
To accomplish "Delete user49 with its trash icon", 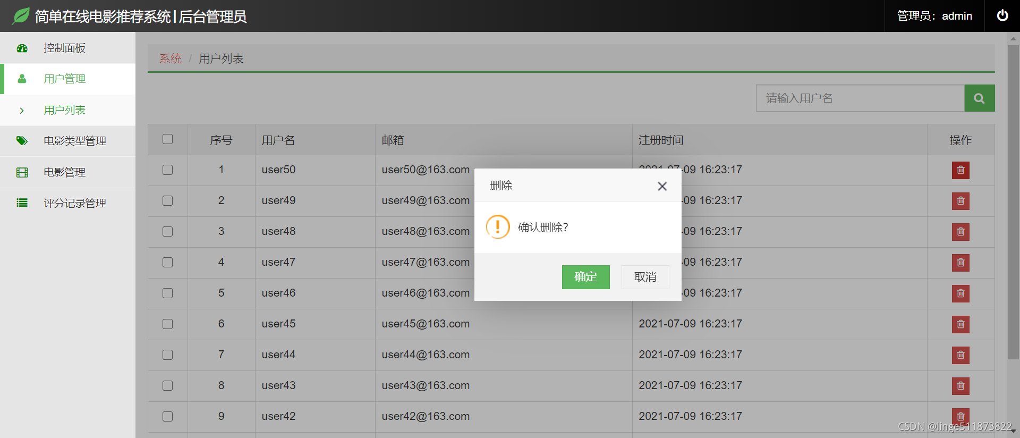I will 960,201.
